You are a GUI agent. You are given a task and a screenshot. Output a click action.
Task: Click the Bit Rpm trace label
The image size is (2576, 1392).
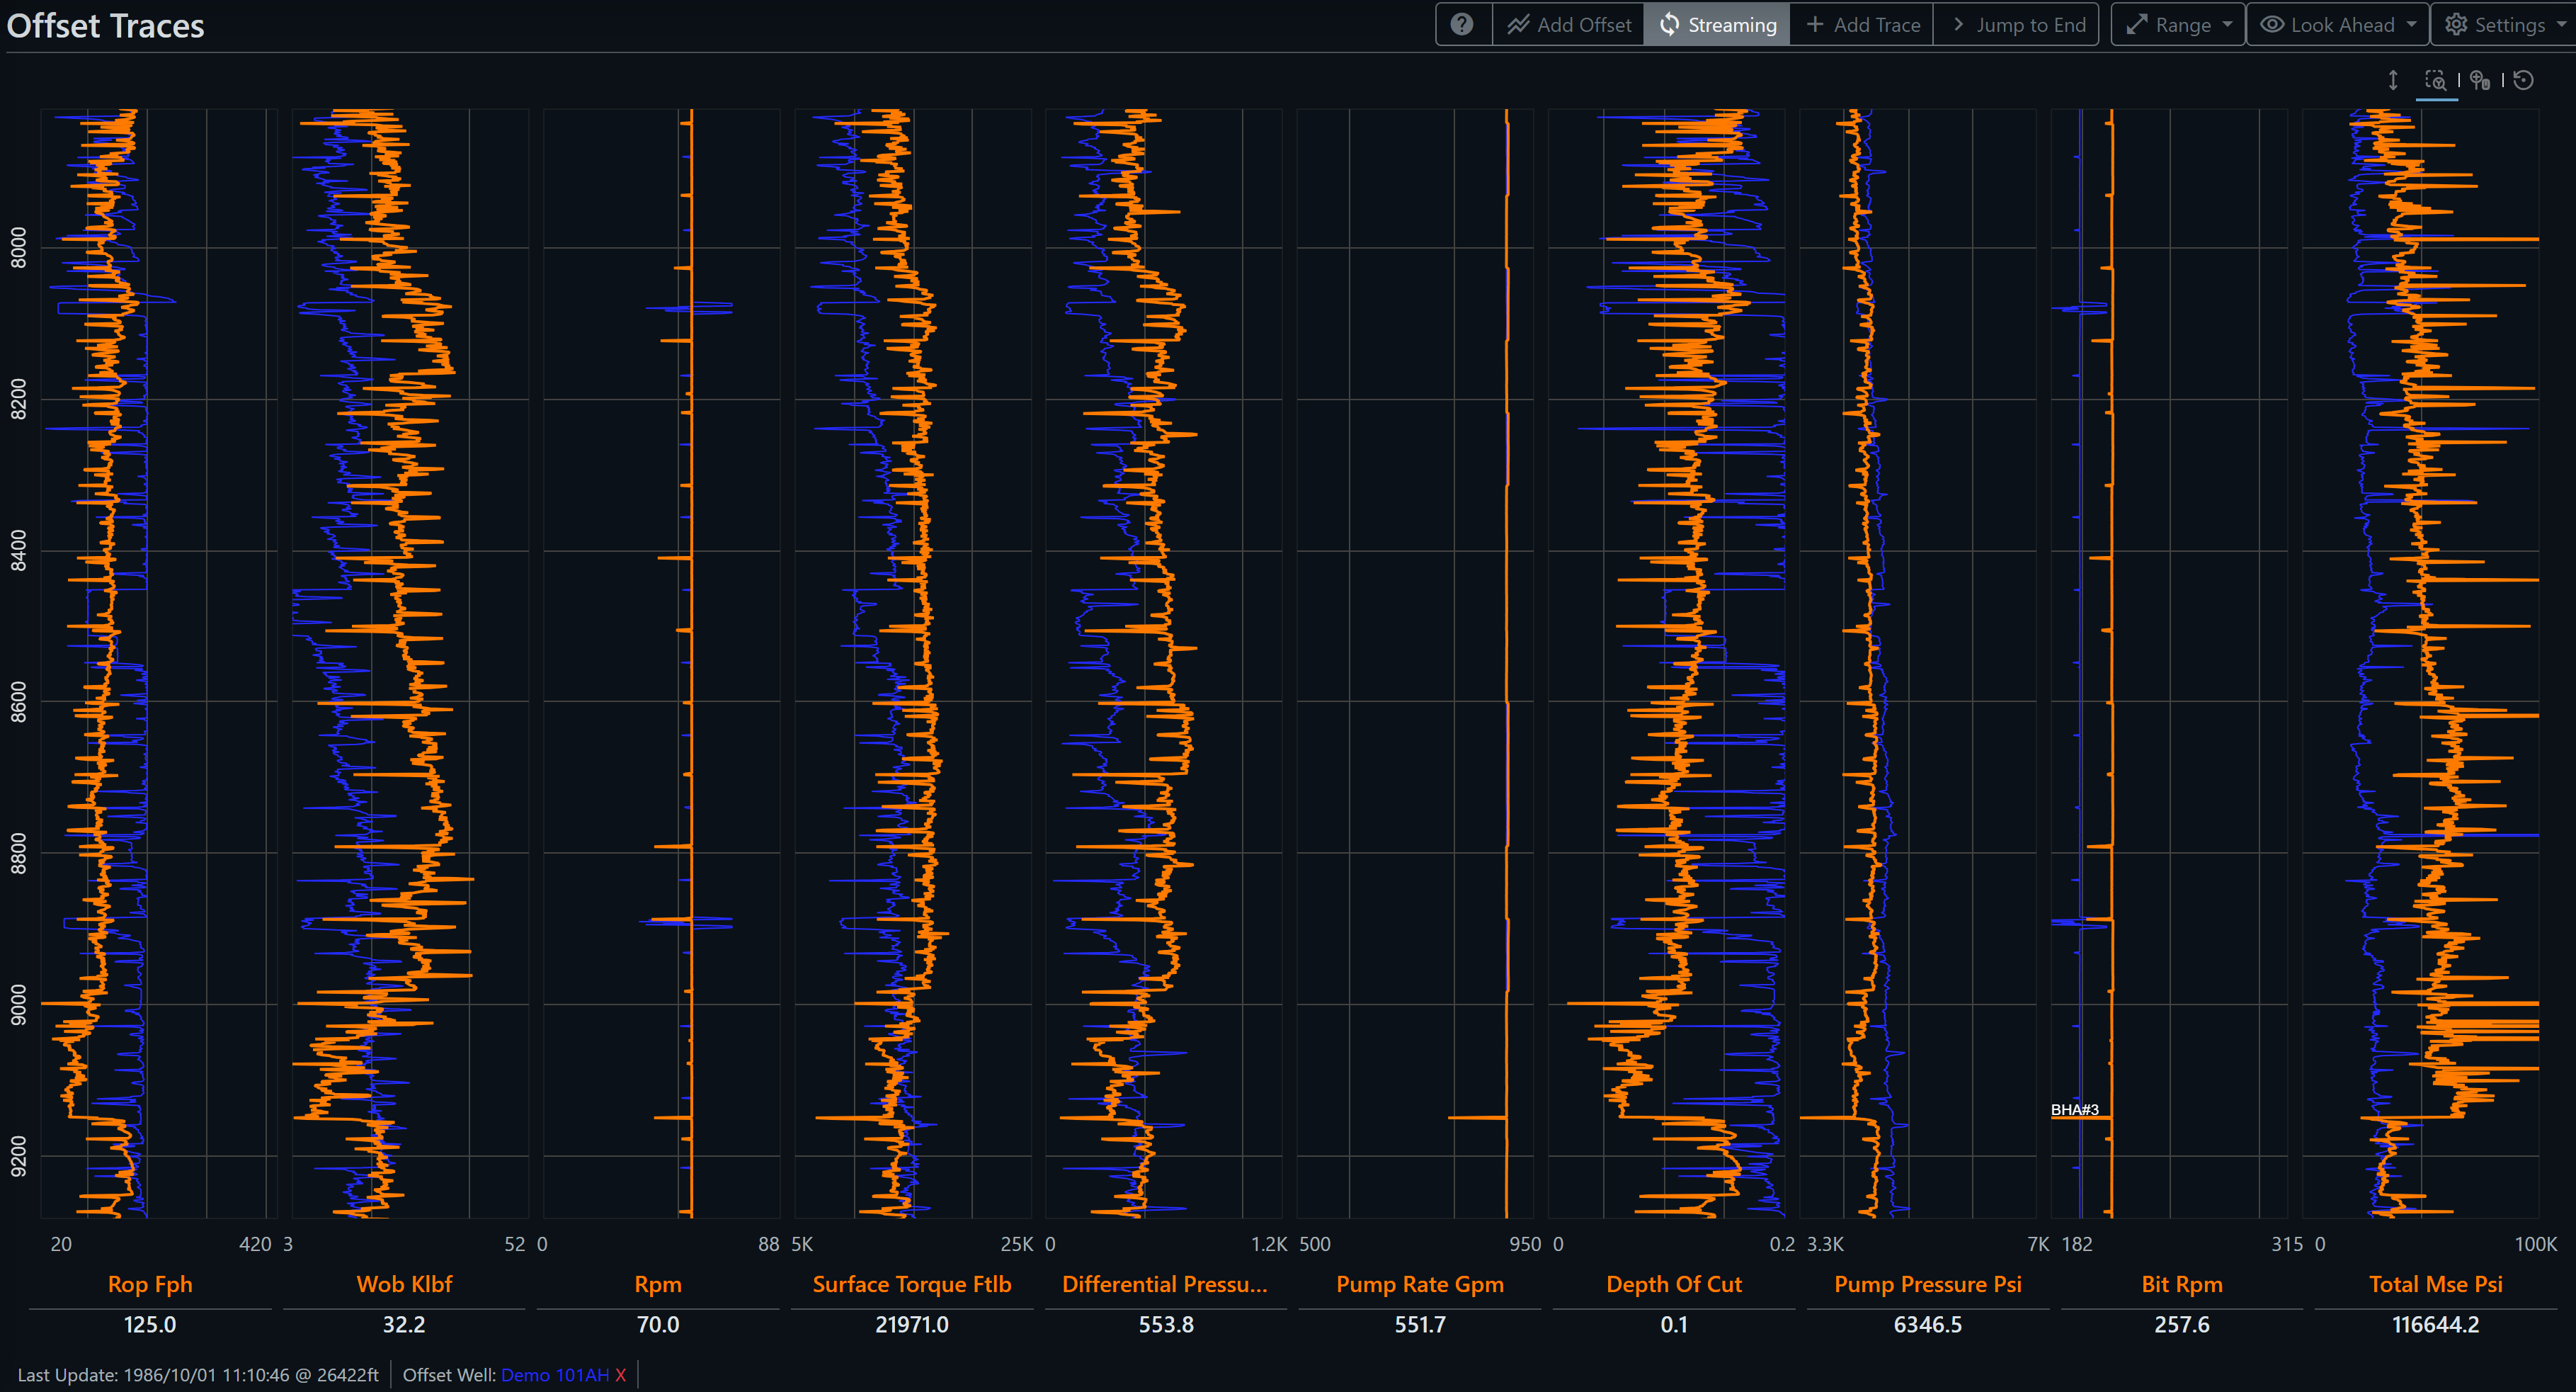[x=2182, y=1284]
